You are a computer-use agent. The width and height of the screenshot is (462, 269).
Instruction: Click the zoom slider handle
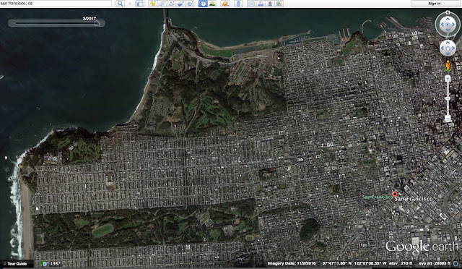[448, 98]
